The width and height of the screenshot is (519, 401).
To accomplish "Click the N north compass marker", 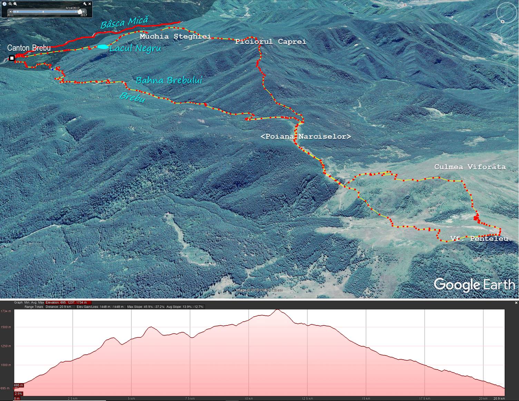I will coord(502,21).
